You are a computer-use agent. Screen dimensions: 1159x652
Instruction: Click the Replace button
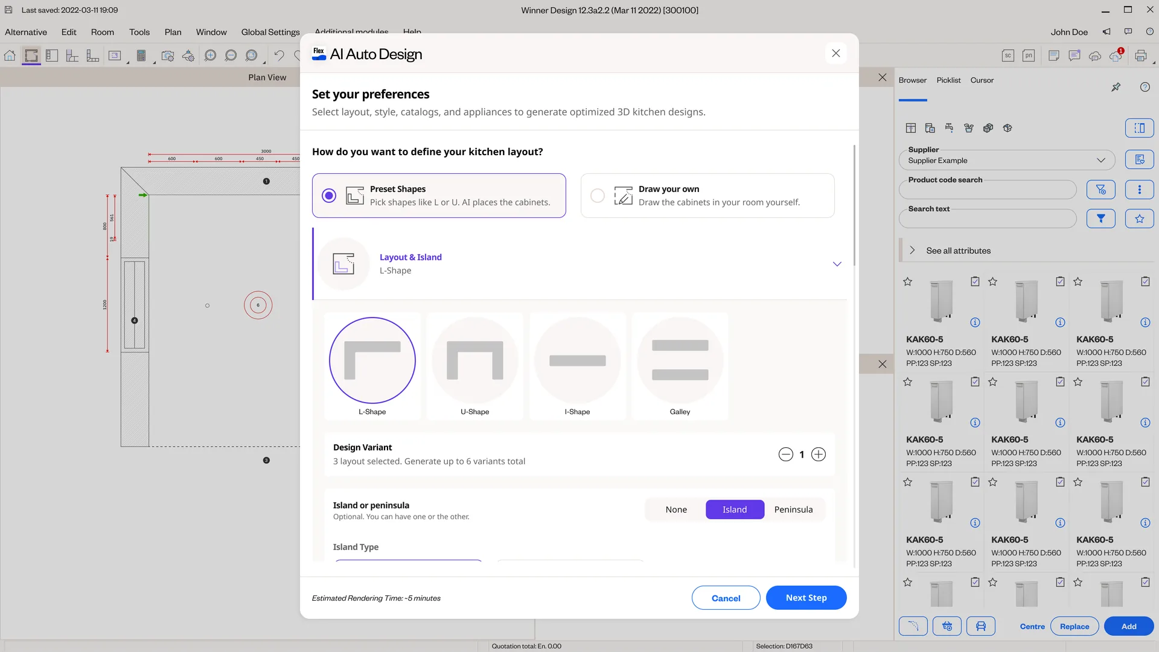coord(1074,626)
